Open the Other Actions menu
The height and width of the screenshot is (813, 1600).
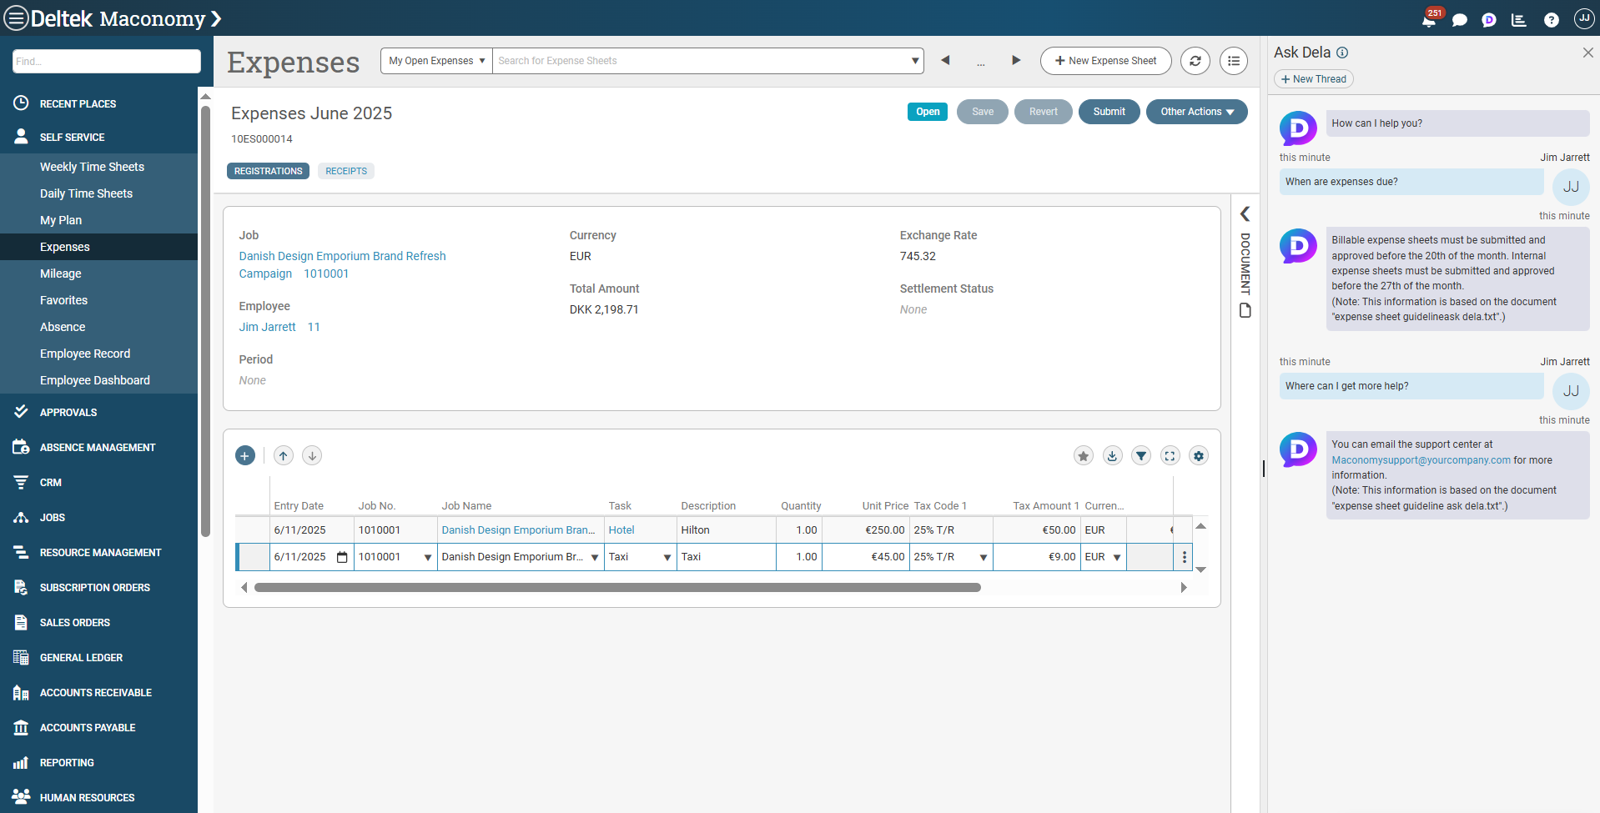[x=1196, y=111]
